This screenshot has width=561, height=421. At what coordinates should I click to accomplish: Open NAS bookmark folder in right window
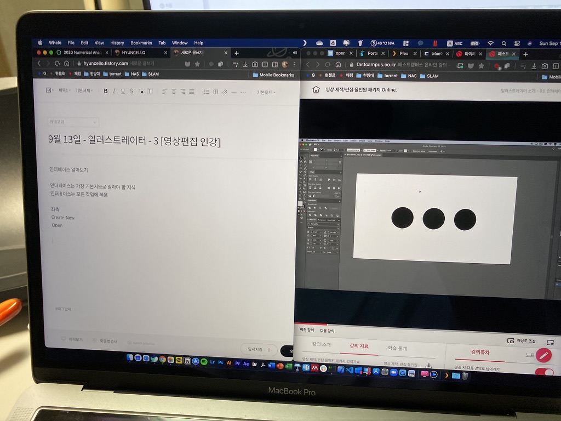(x=409, y=76)
